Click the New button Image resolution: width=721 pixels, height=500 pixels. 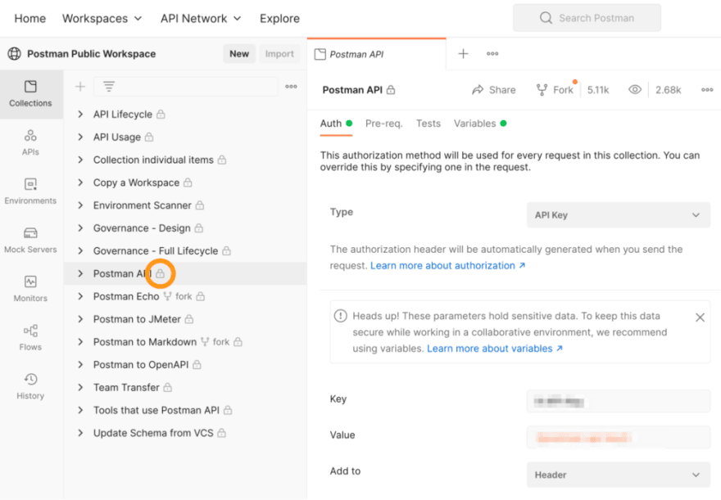click(239, 54)
